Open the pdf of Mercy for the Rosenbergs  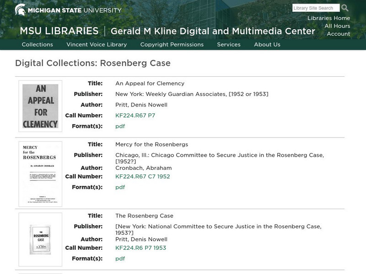[119, 188]
